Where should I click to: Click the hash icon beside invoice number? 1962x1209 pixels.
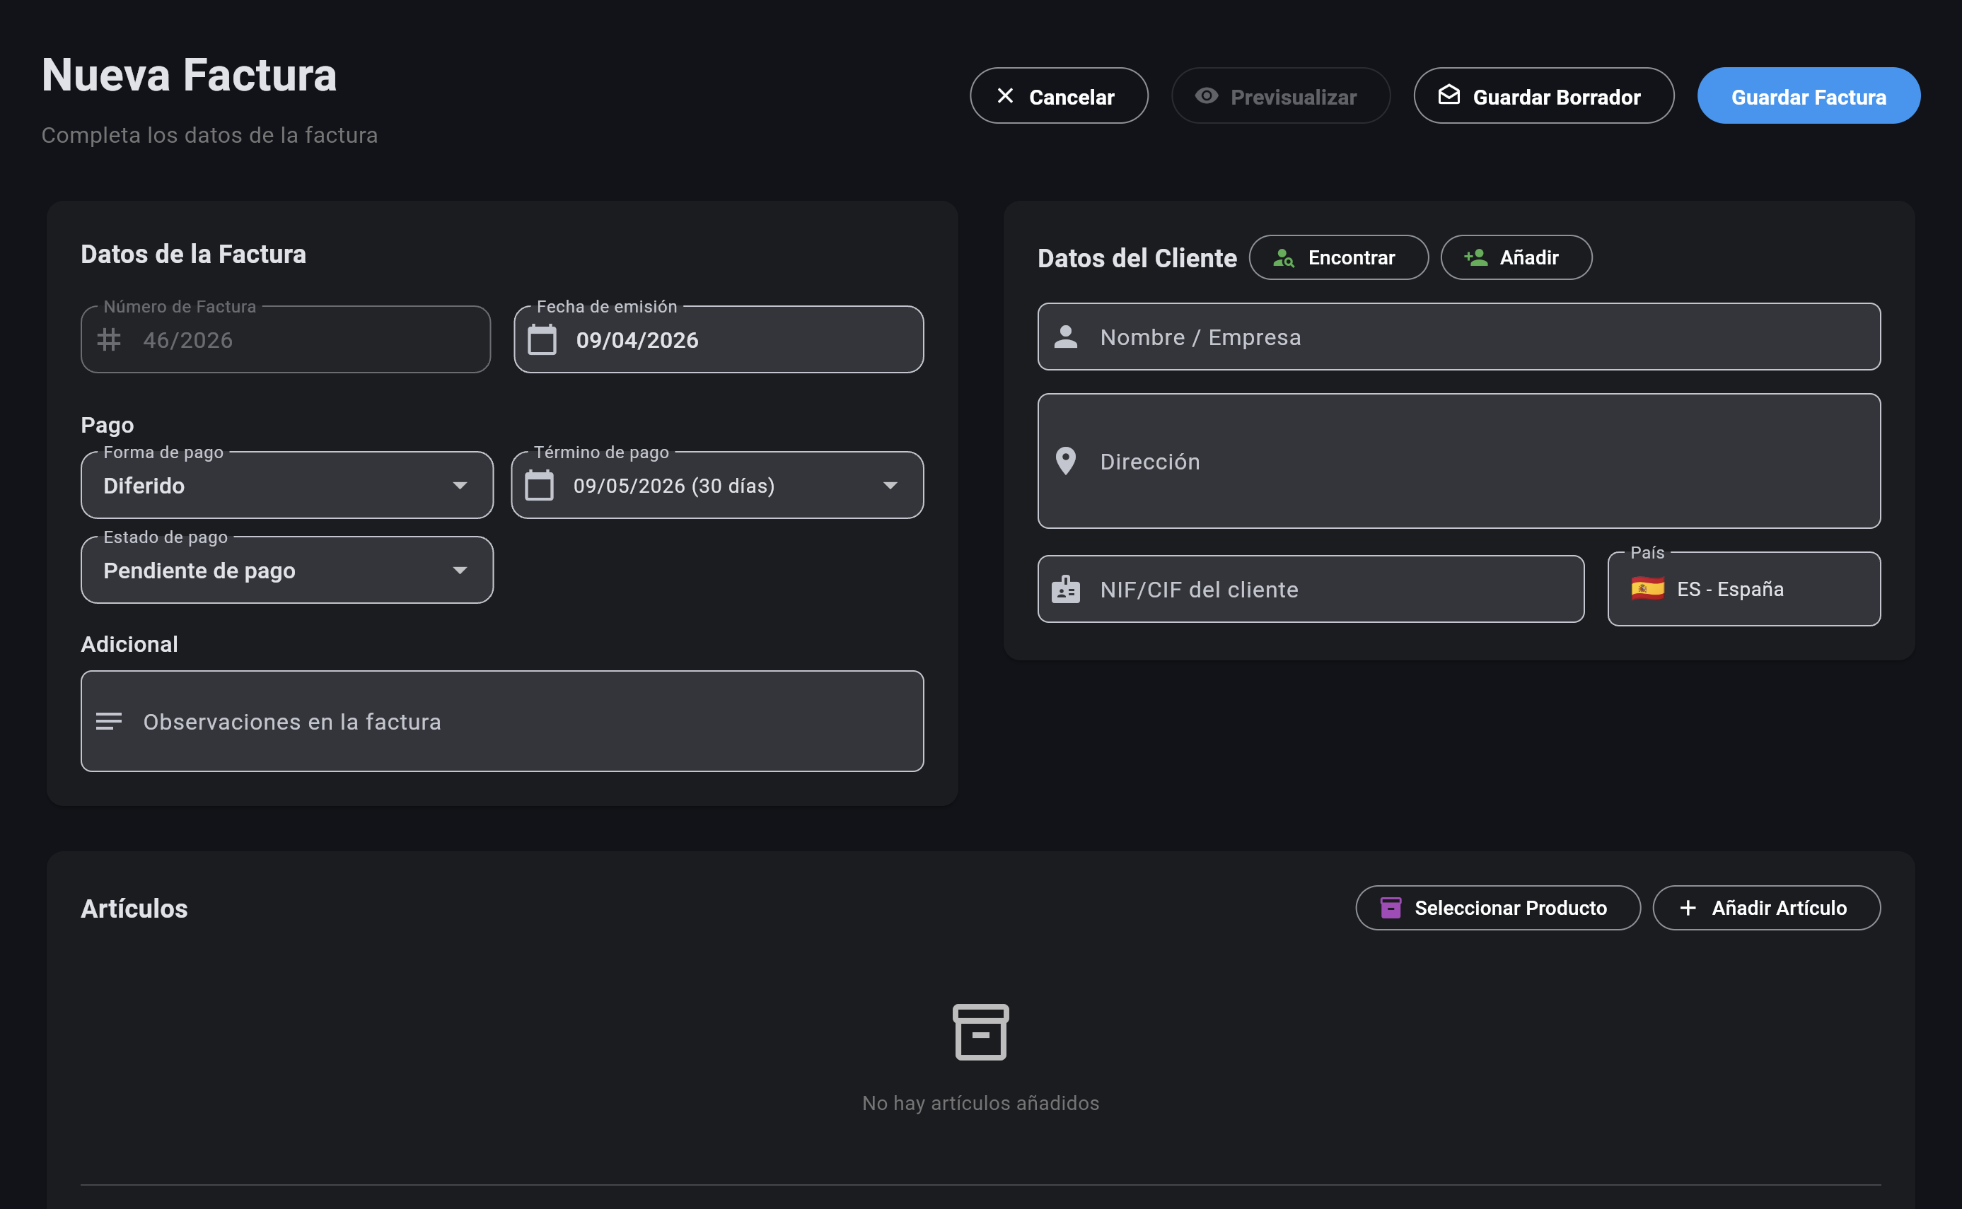(109, 340)
